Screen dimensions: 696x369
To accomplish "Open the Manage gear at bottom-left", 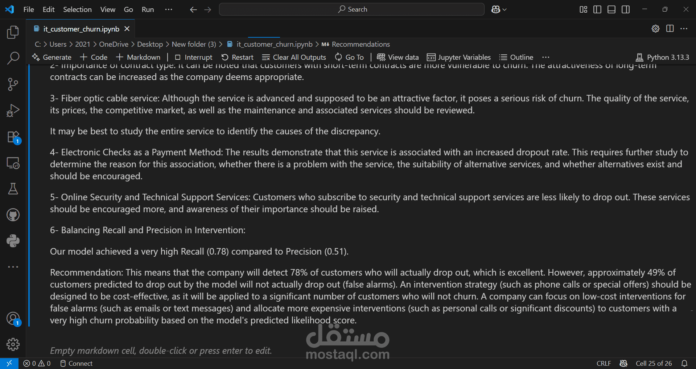I will coord(13,344).
